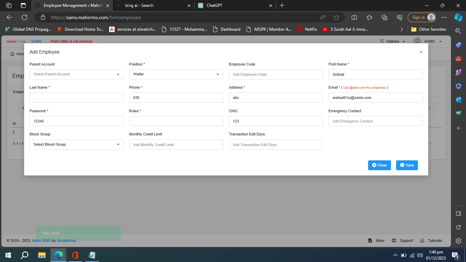Viewport: 466px width, 262px height.
Task: Click the First Name field with Arshad
Action: point(376,74)
